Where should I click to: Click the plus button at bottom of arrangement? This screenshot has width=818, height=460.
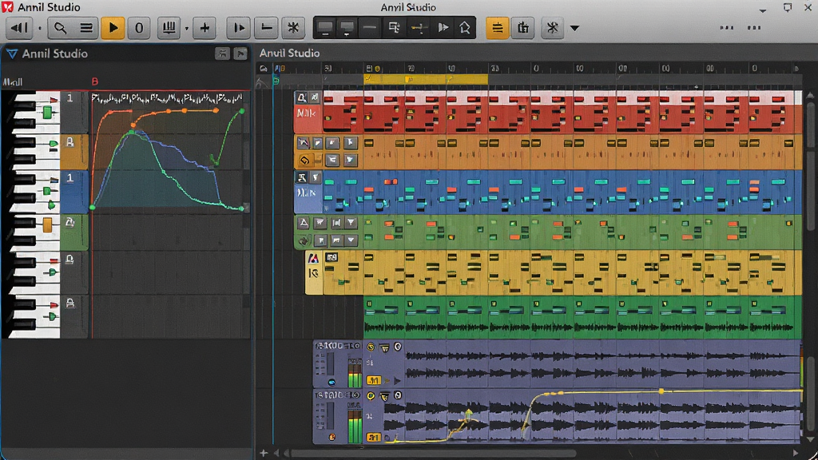pos(264,453)
